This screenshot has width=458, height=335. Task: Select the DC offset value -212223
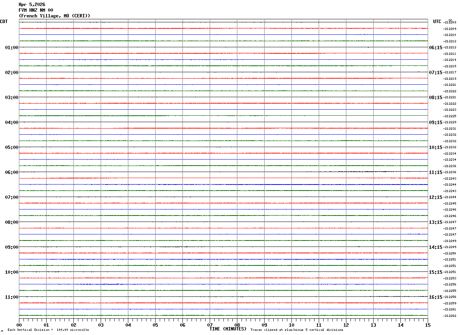coord(450,110)
